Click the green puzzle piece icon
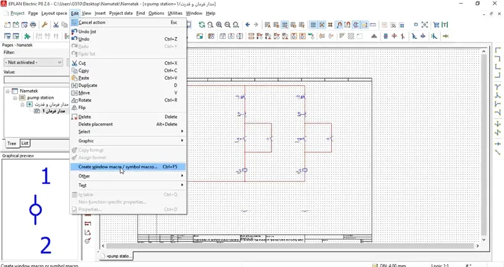The height and width of the screenshot is (267, 504). coord(27,36)
